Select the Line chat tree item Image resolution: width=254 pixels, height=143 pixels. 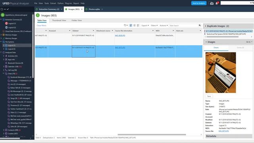click(x=19, y=95)
